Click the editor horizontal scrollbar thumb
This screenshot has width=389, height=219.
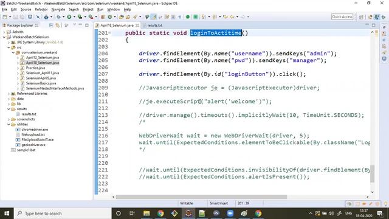pos(201,196)
